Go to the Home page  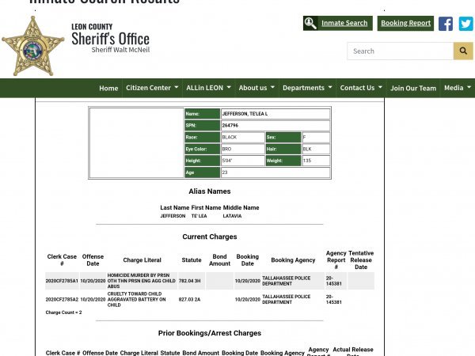pyautogui.click(x=108, y=88)
